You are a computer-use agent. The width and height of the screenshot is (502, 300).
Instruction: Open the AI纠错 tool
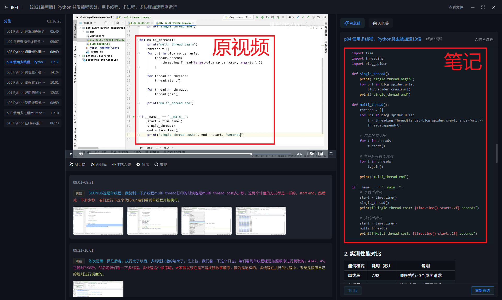pyautogui.click(x=77, y=164)
